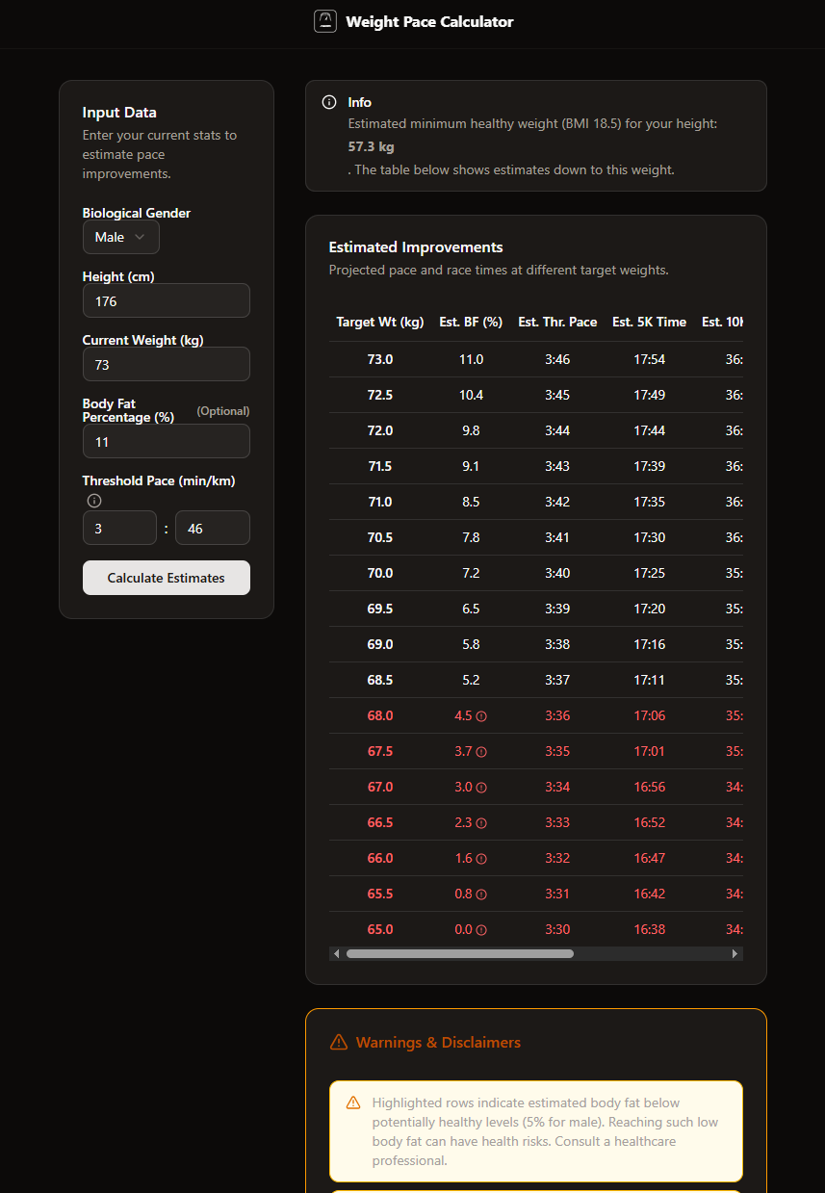Click the 69.5 target weight cell
Viewport: 825px width, 1193px height.
(x=380, y=609)
